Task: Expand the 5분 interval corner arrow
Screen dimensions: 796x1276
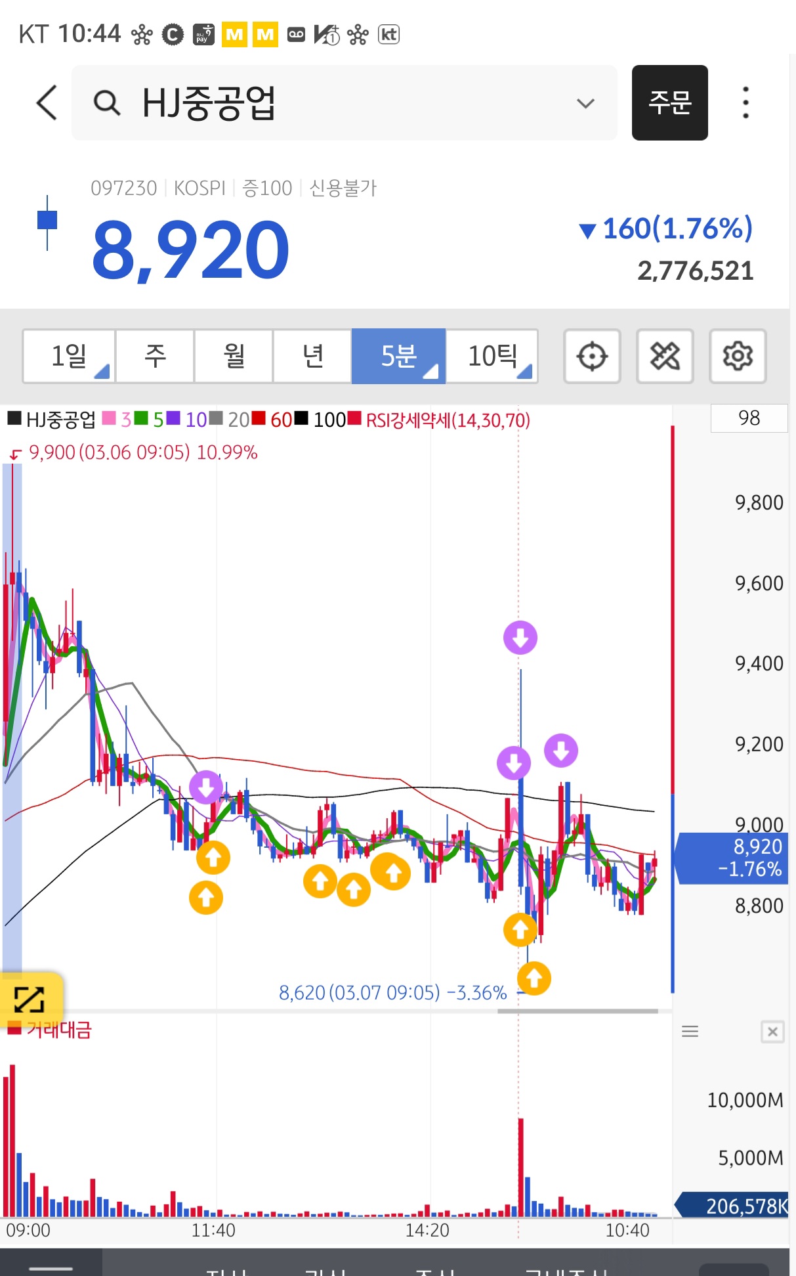Action: [430, 372]
